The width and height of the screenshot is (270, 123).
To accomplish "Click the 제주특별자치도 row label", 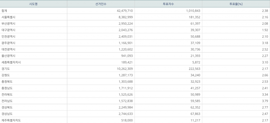I will click(x=11, y=120).
